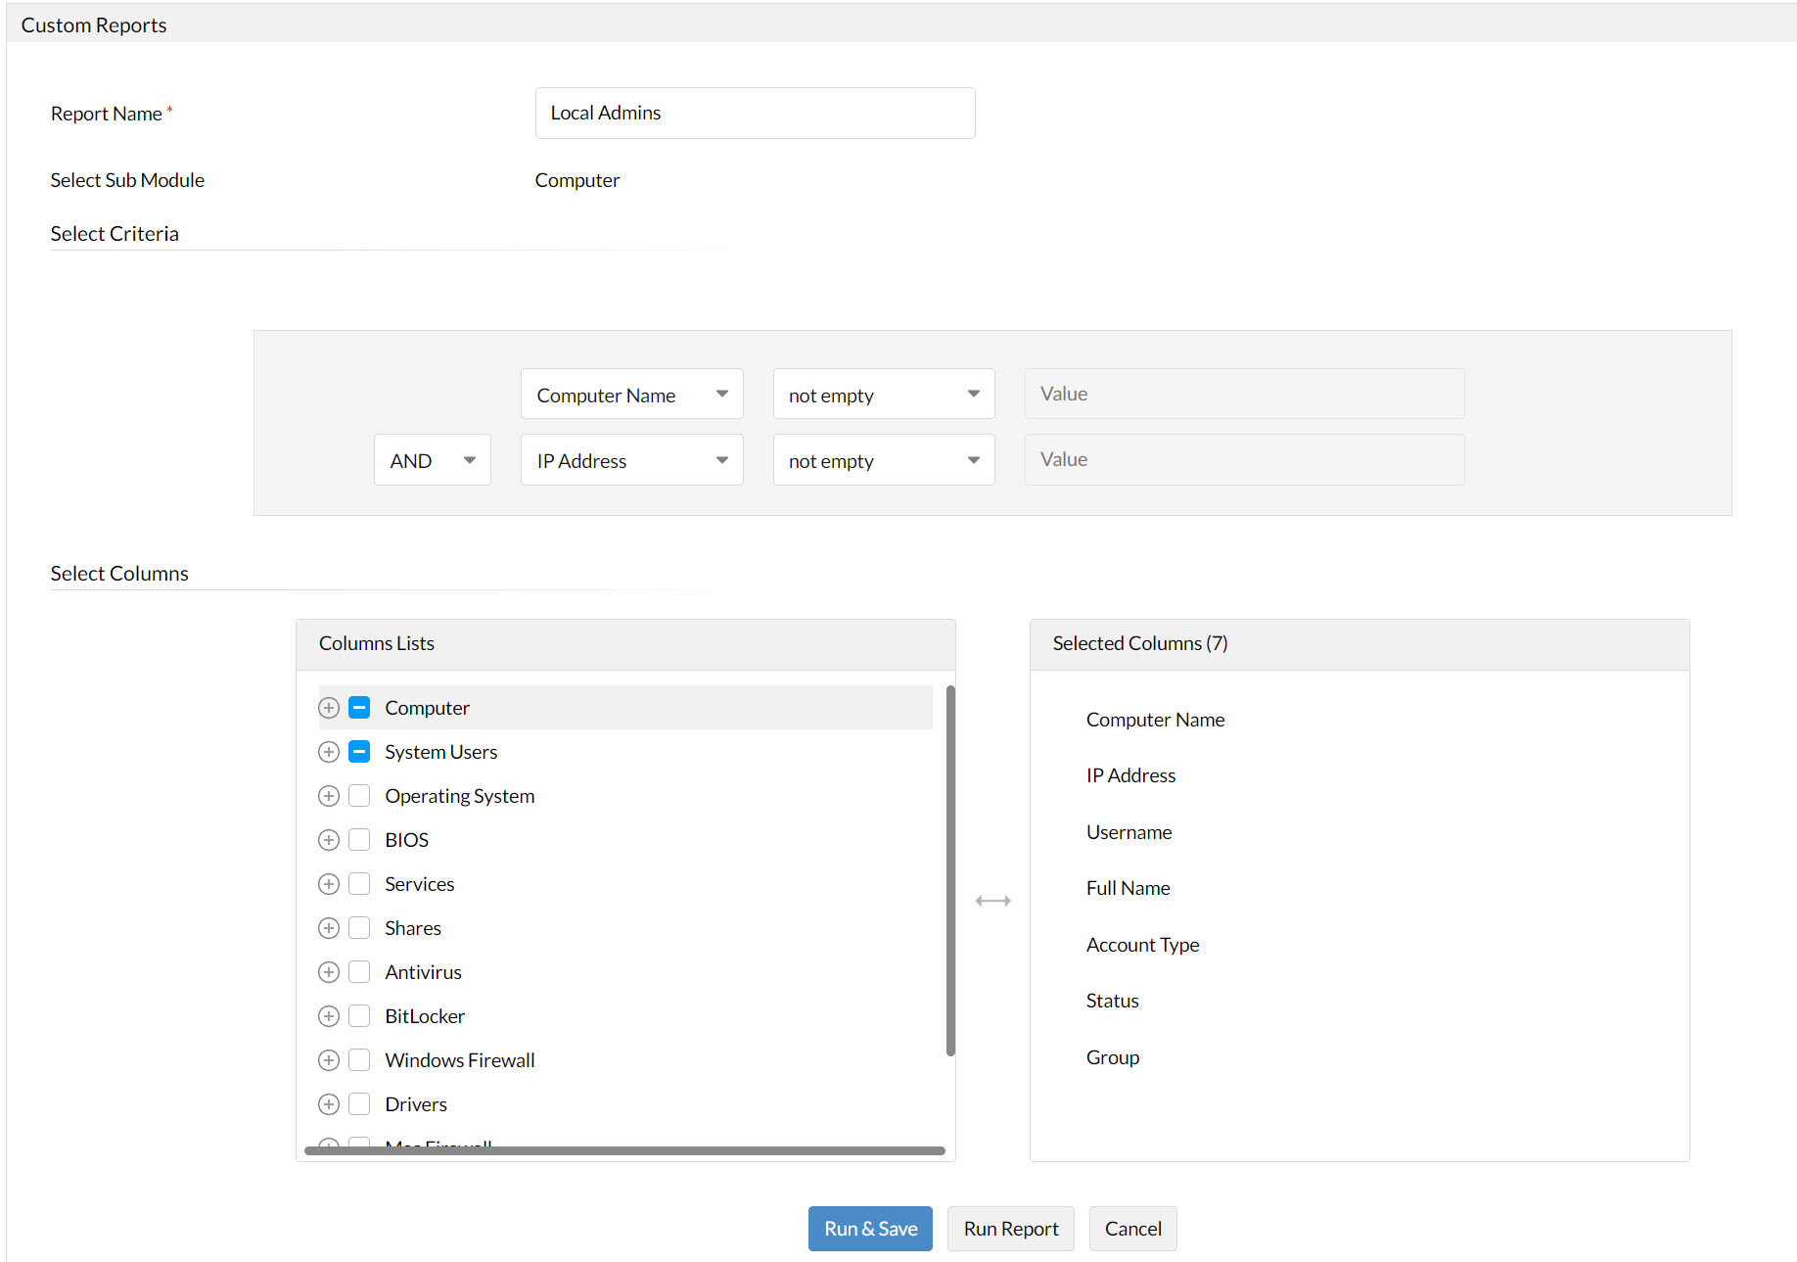This screenshot has height=1262, width=1797.
Task: Open the Computer Name criteria dropdown
Action: pyautogui.click(x=632, y=395)
